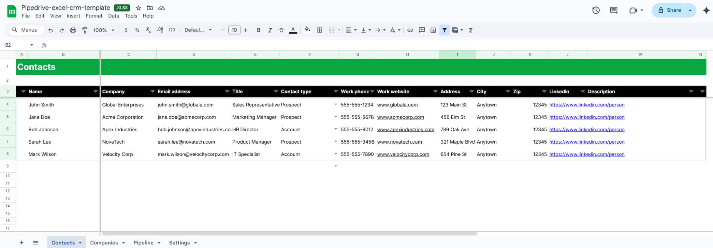This screenshot has width=713, height=248.
Task: Toggle Strikethrough formatting
Action: click(x=281, y=30)
